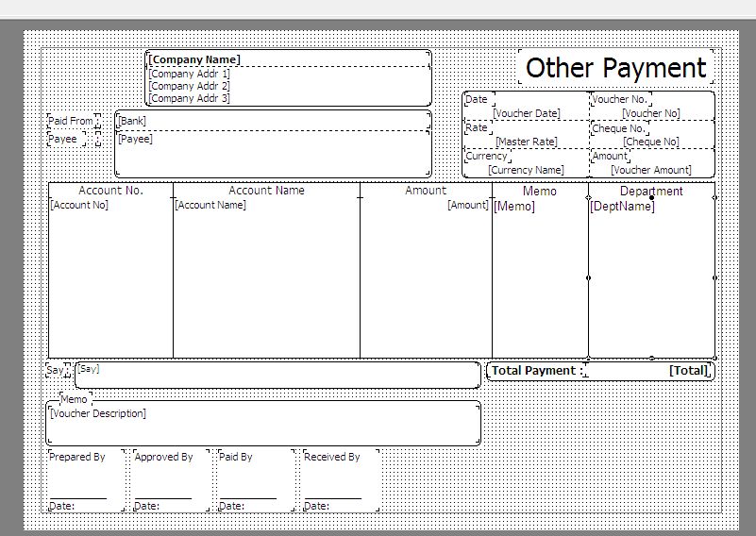The image size is (756, 536).
Task: Select the [Bank] data field
Action: [x=132, y=121]
